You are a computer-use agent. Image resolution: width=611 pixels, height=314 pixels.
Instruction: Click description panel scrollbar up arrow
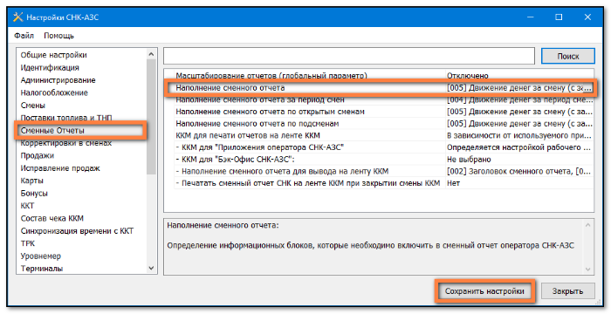588,225
